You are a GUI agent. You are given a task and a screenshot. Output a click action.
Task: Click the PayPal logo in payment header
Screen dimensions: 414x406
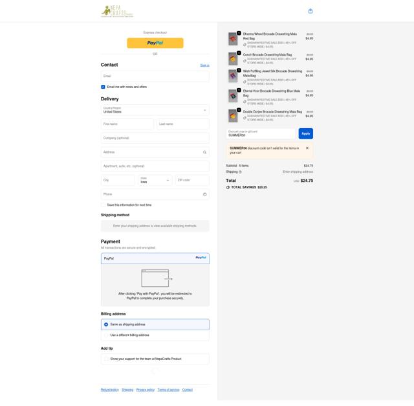[x=201, y=258]
